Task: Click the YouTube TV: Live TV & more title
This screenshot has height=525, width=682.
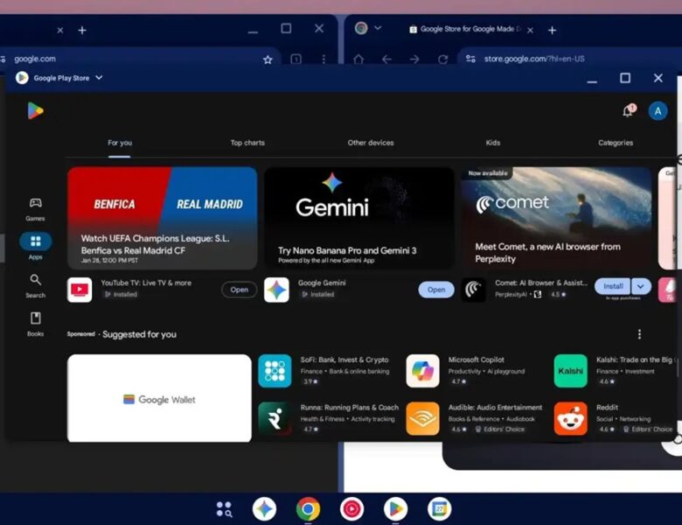Action: click(146, 283)
